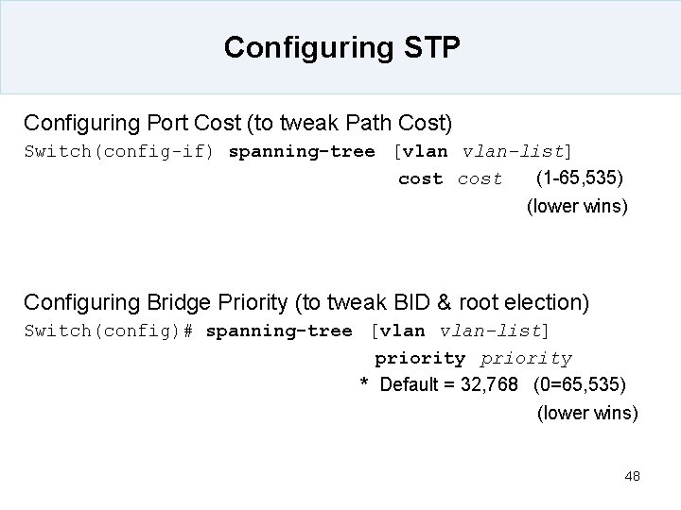This screenshot has width=681, height=510.
Task: Click the second bold spanning-tree command
Action: [279, 331]
